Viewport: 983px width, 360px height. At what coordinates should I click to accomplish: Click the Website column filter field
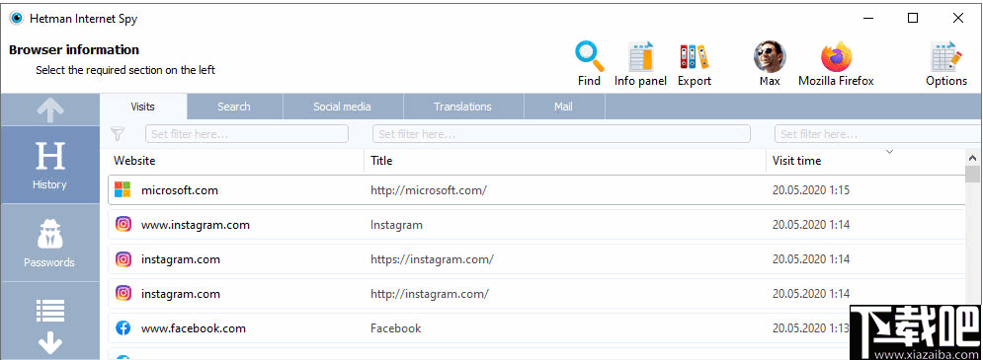(247, 134)
